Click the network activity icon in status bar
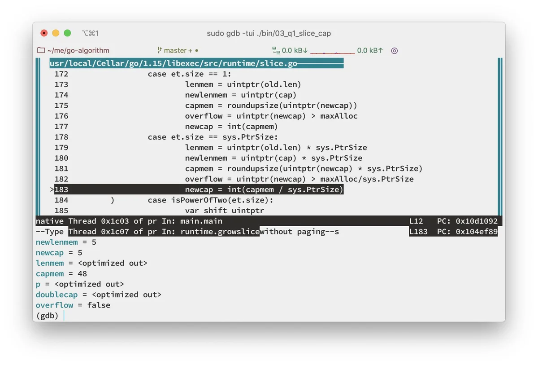Image resolution: width=538 pixels, height=365 pixels. click(276, 50)
